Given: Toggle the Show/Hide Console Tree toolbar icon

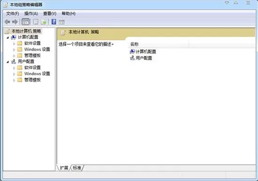Looking at the screenshot, I should coord(26,22).
